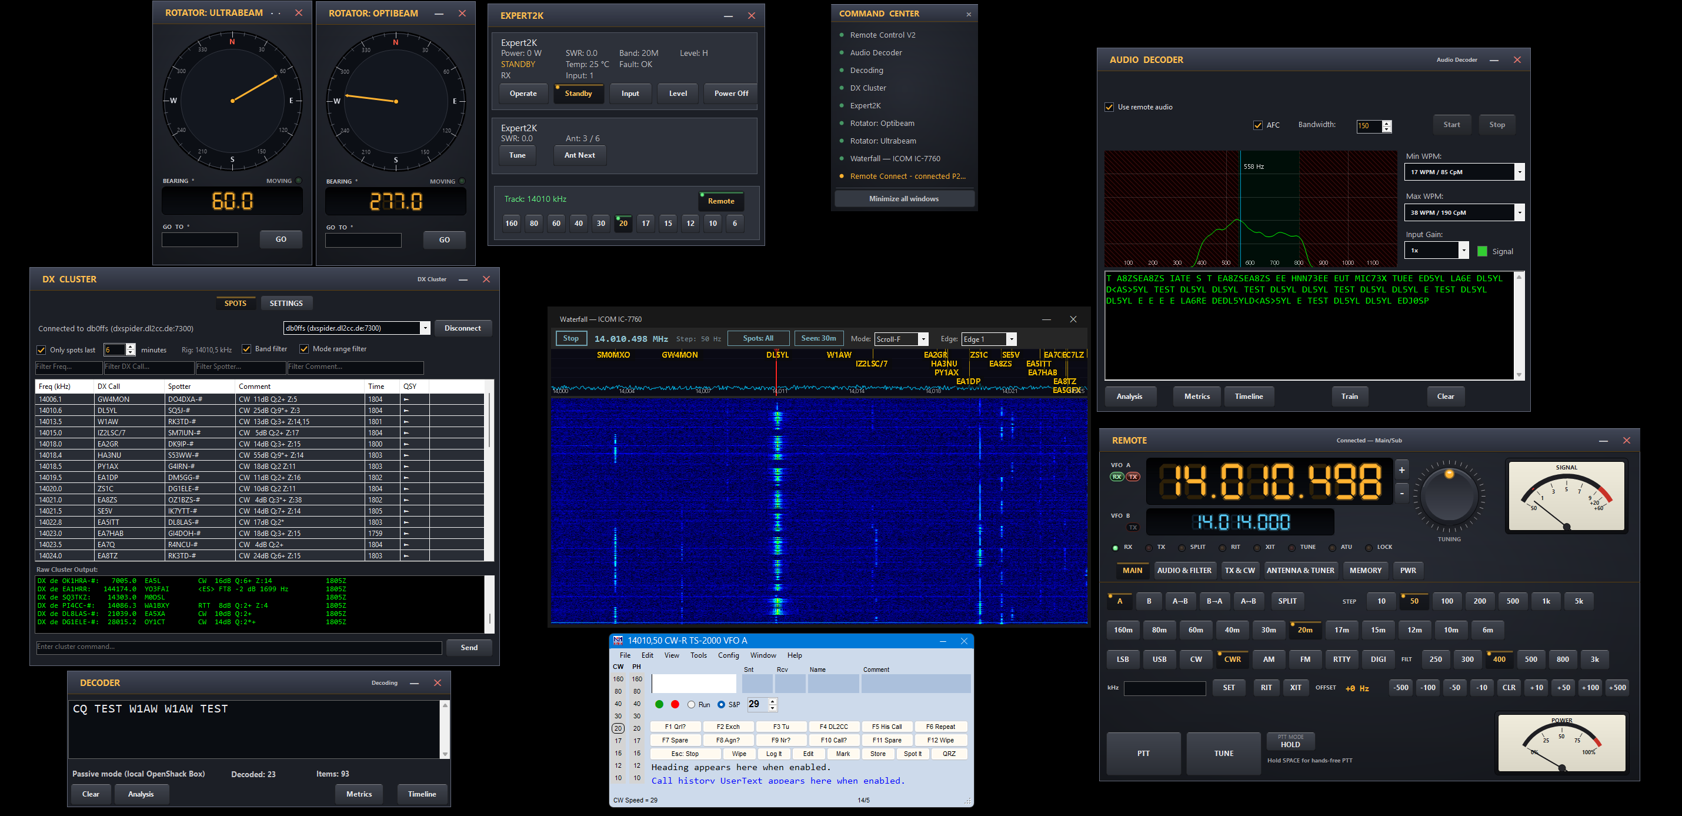Viewport: 1682px width, 816px height.
Task: Click the MOVING indicator on Ultrabeam rotator
Action: pyautogui.click(x=298, y=180)
